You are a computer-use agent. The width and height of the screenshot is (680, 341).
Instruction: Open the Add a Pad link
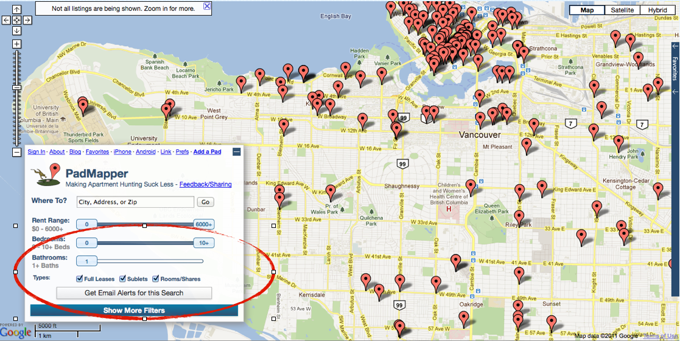[207, 152]
